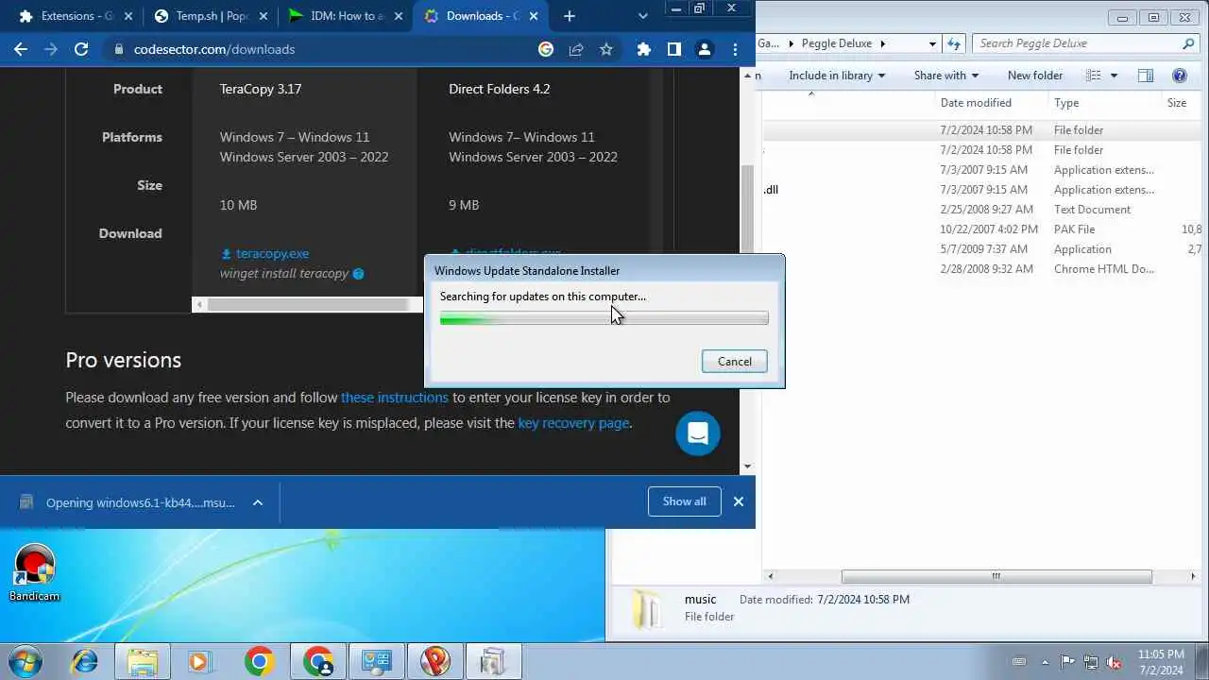Bookmark this page with the star icon
Viewport: 1209px width, 680px height.
click(x=606, y=50)
